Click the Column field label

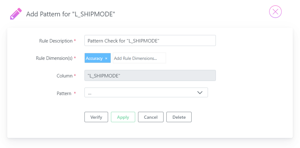(x=65, y=76)
